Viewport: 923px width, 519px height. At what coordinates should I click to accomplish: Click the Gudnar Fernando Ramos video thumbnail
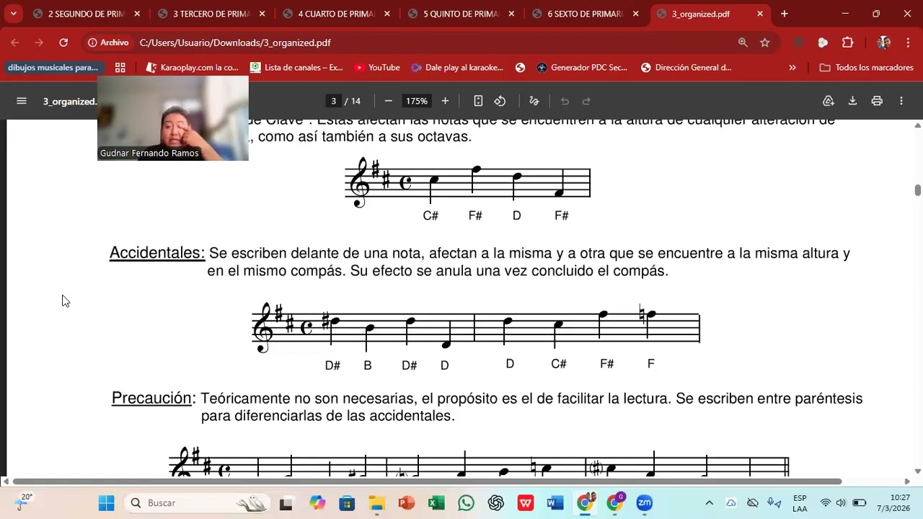pyautogui.click(x=173, y=118)
